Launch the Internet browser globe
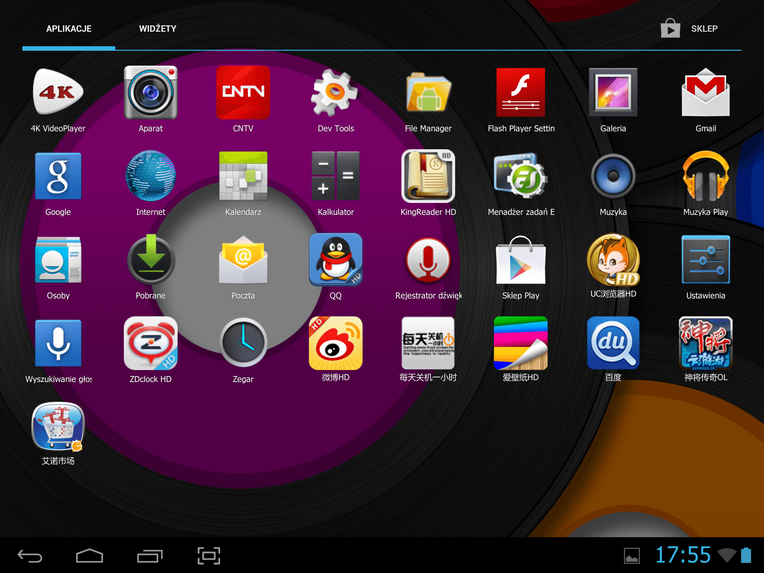Image resolution: width=764 pixels, height=573 pixels. (151, 176)
